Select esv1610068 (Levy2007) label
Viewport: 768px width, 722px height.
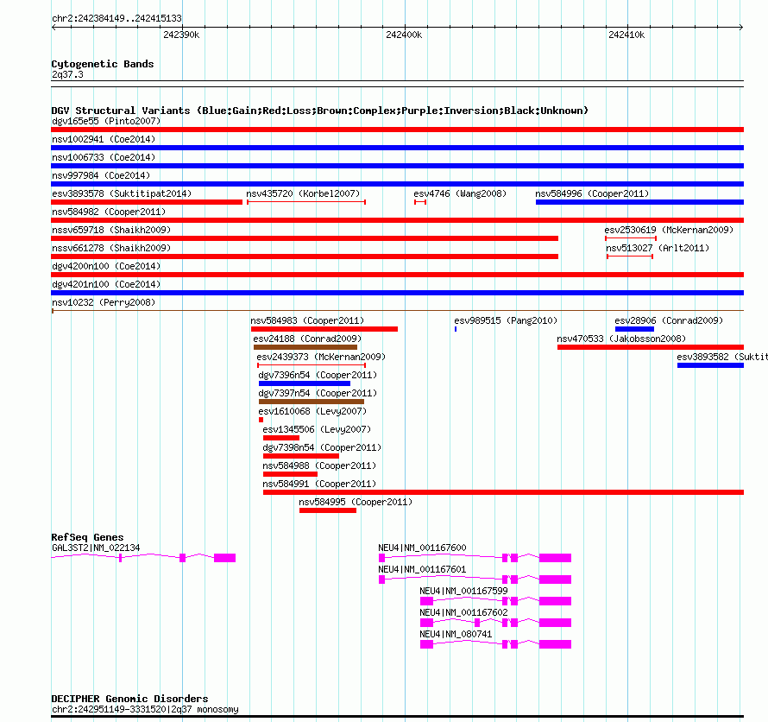(312, 411)
